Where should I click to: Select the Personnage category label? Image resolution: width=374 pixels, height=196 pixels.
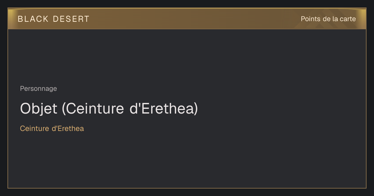click(38, 89)
